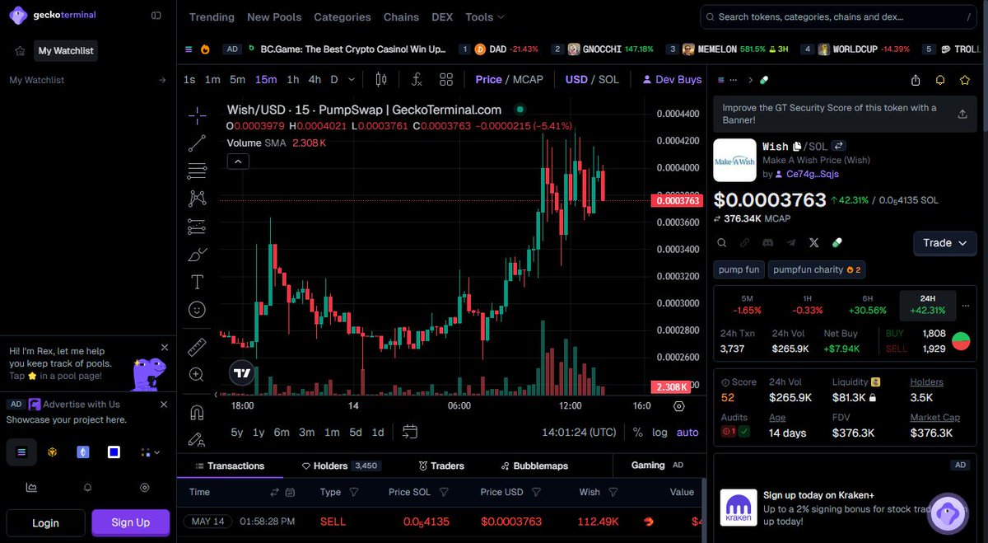Open the token's Telegram link
Viewport: 988px width, 543px height.
[x=791, y=243]
